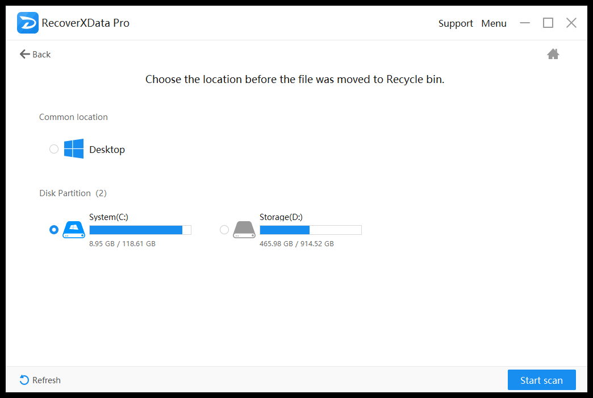Select the System(C:) radio button
593x398 pixels.
coord(54,230)
